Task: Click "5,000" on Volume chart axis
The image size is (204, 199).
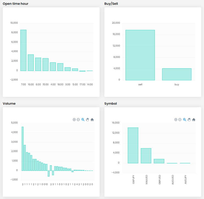Action: tap(14, 123)
